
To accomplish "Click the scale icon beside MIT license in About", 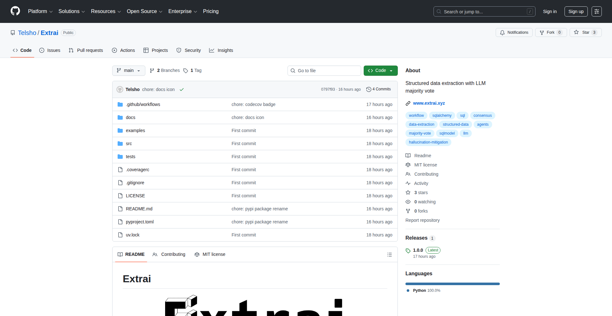I will [408, 165].
